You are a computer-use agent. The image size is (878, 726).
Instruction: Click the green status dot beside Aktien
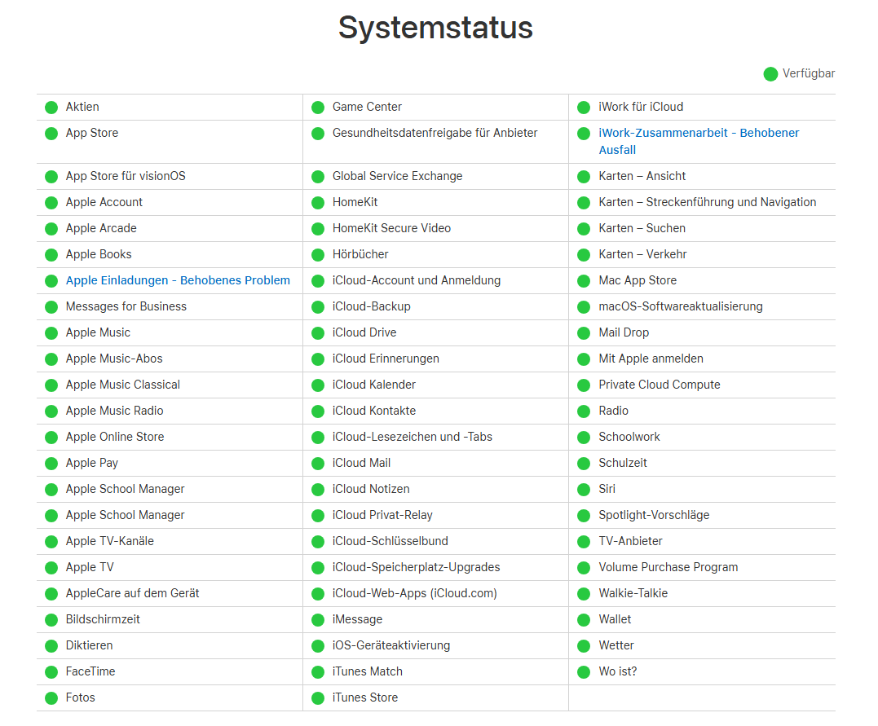51,108
